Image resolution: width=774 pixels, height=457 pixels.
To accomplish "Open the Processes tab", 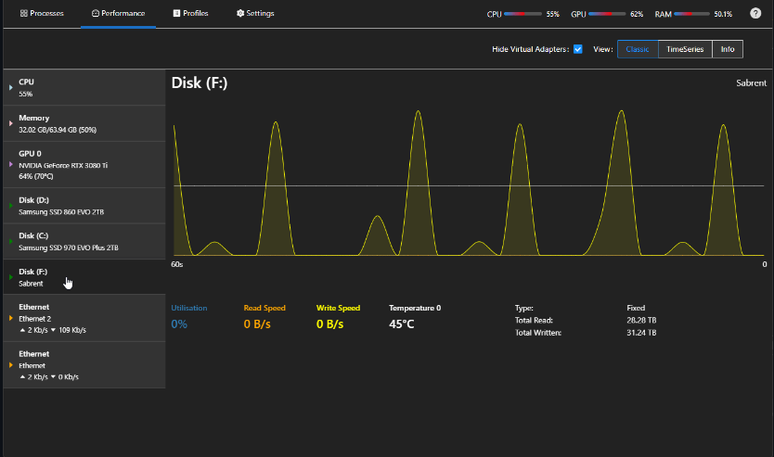I will coord(42,13).
